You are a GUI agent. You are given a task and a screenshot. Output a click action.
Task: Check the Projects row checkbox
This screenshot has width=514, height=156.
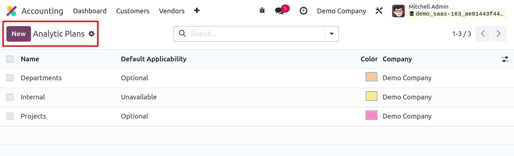tap(10, 116)
